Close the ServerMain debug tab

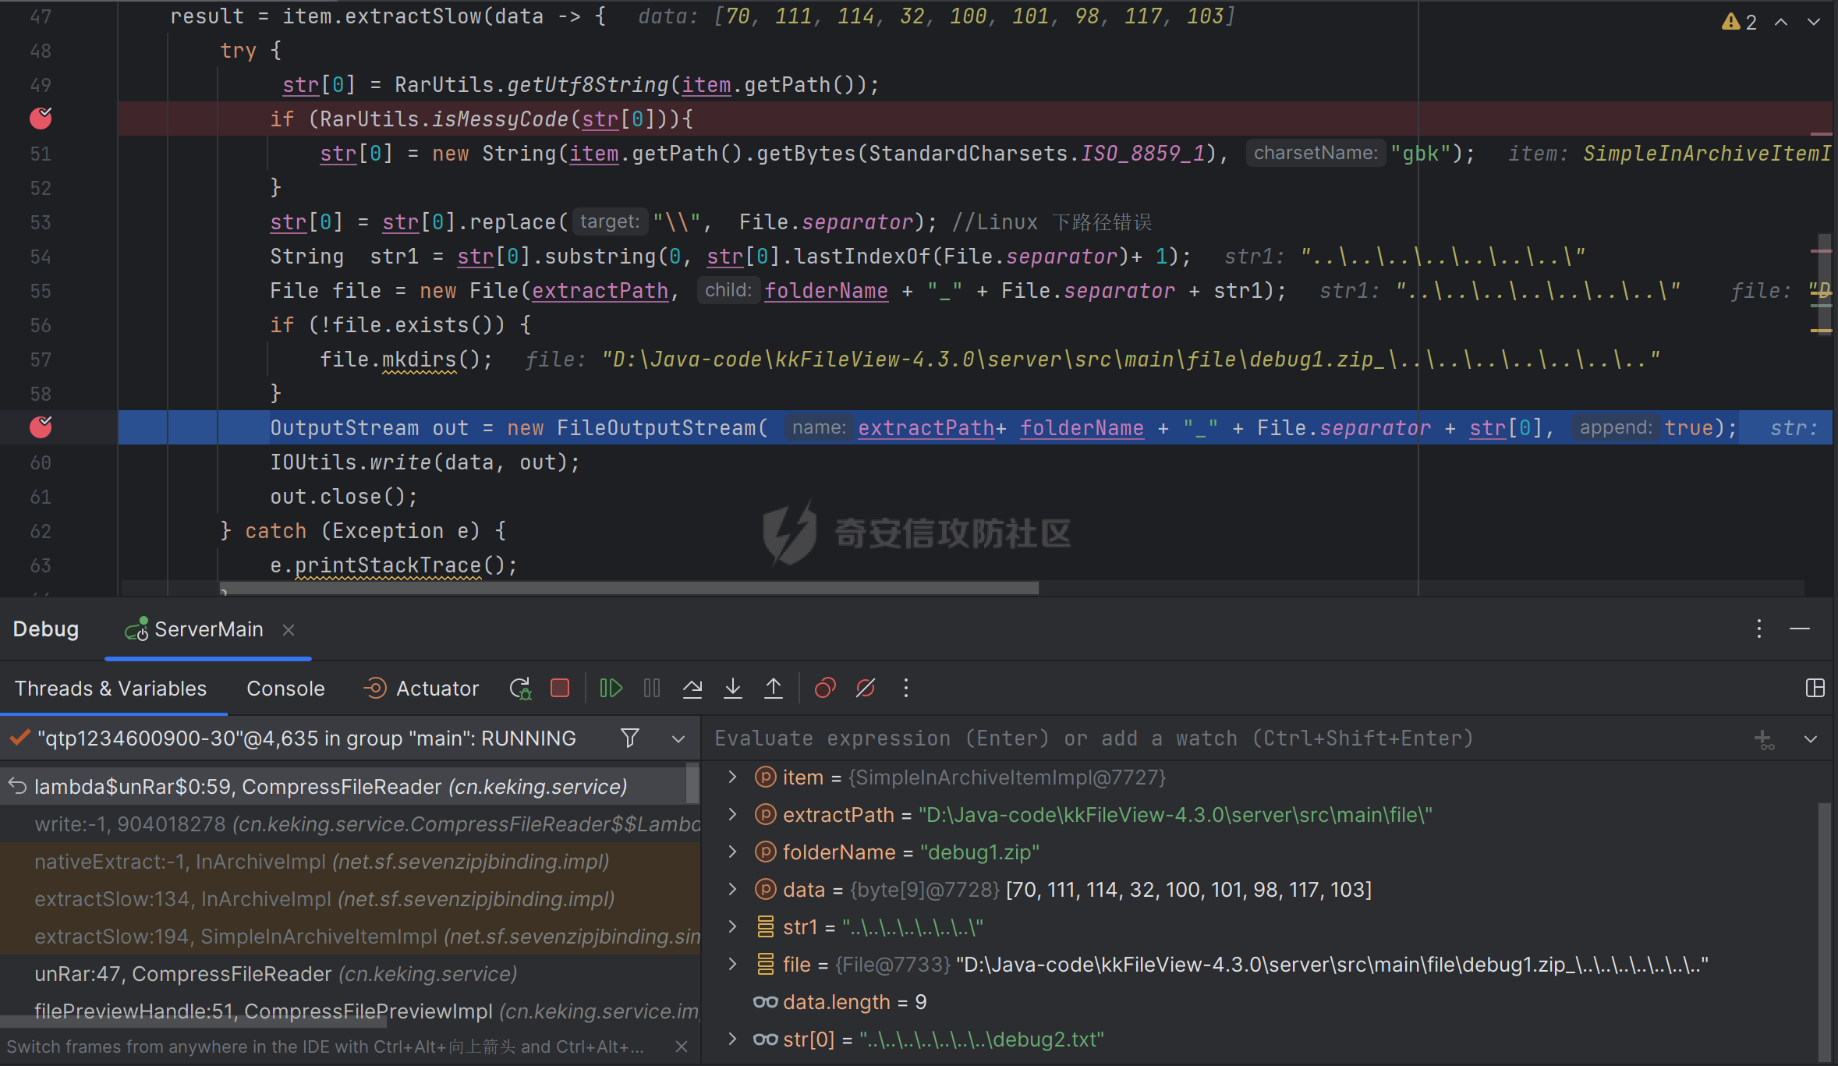tap(289, 630)
